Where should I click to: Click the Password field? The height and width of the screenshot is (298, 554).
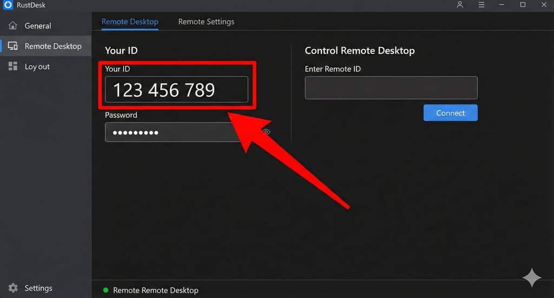click(177, 132)
